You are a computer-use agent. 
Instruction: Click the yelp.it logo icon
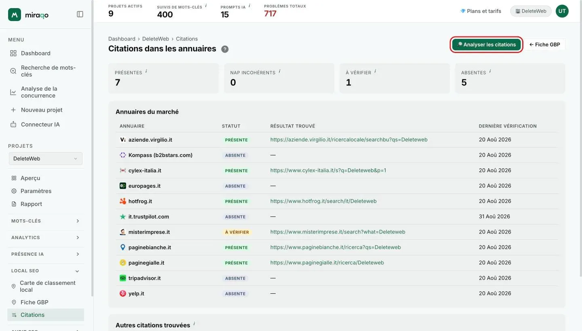[123, 293]
